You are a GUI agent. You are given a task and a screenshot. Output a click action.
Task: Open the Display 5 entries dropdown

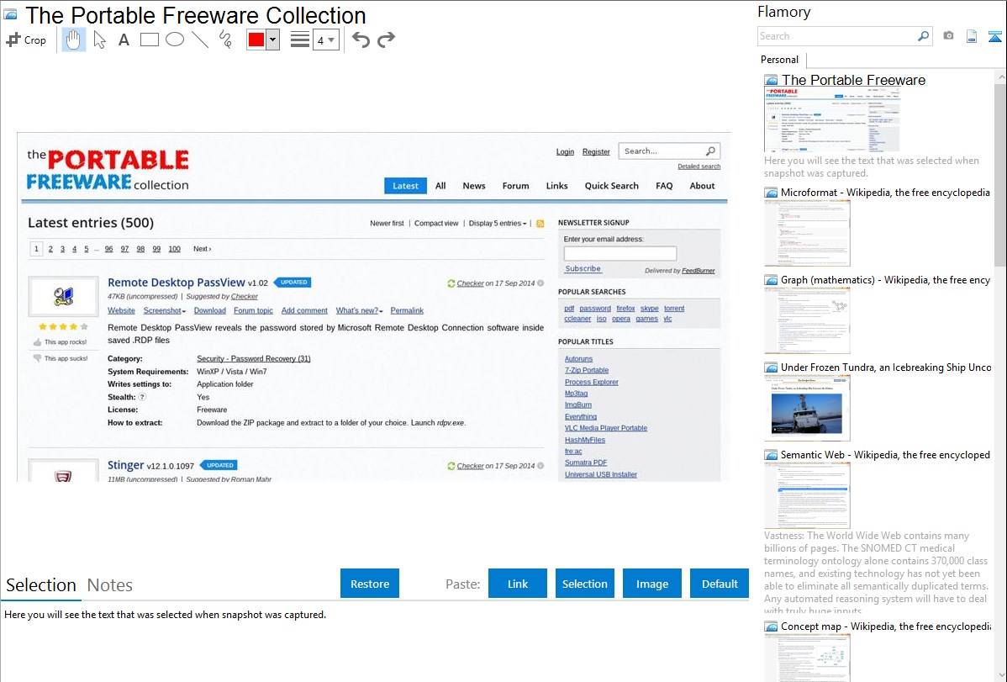(x=497, y=223)
